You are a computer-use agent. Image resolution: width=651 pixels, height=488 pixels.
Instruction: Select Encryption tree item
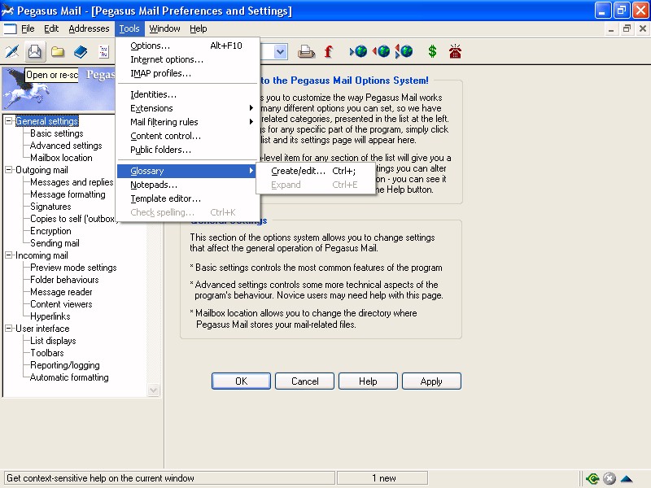(x=50, y=231)
